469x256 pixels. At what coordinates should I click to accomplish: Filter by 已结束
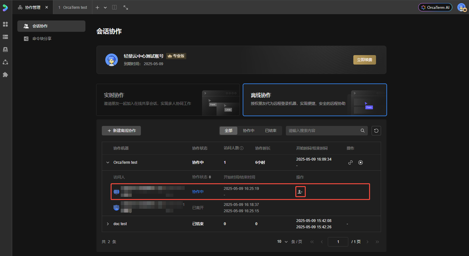coord(271,131)
